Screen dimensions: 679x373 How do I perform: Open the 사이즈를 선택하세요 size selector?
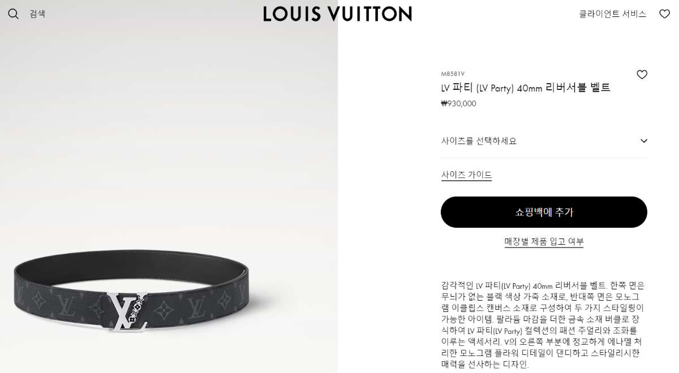click(x=544, y=141)
